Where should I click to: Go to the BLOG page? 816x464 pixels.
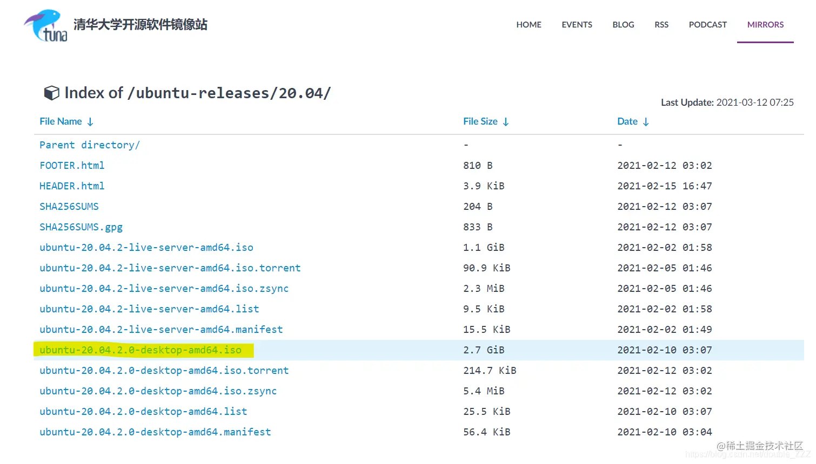623,25
